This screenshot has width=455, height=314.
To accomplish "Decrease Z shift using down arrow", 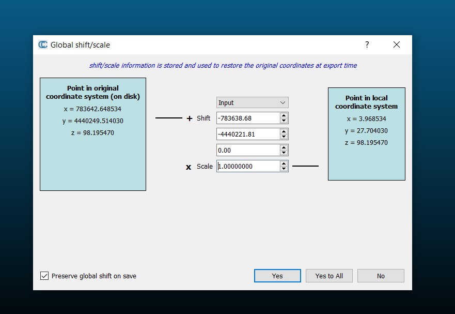I will [284, 153].
